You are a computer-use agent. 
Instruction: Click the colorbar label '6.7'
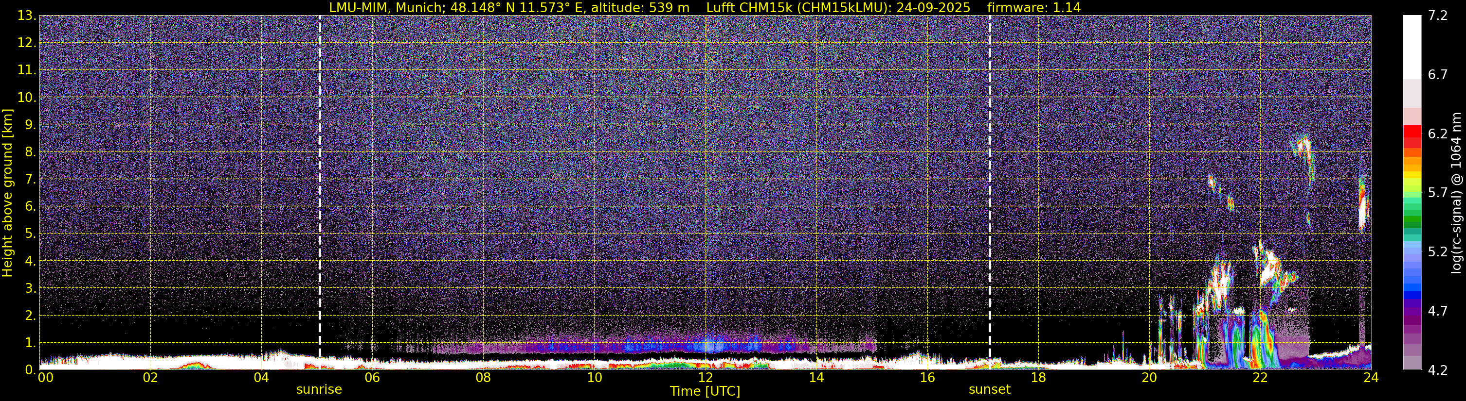click(1438, 74)
